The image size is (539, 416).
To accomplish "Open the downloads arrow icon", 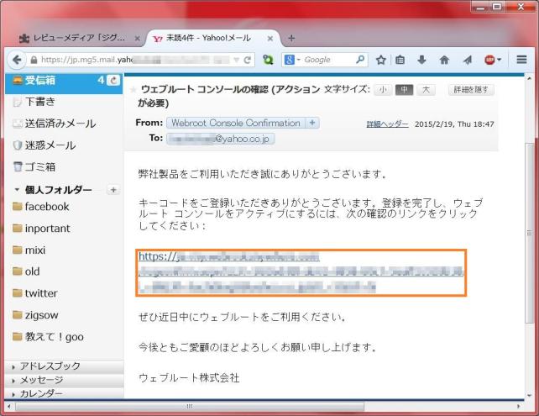I will pos(421,61).
